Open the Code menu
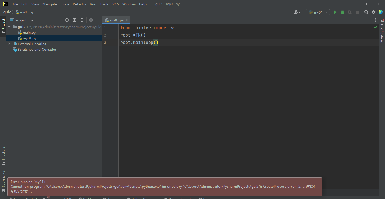This screenshot has width=385, height=199. point(65,4)
